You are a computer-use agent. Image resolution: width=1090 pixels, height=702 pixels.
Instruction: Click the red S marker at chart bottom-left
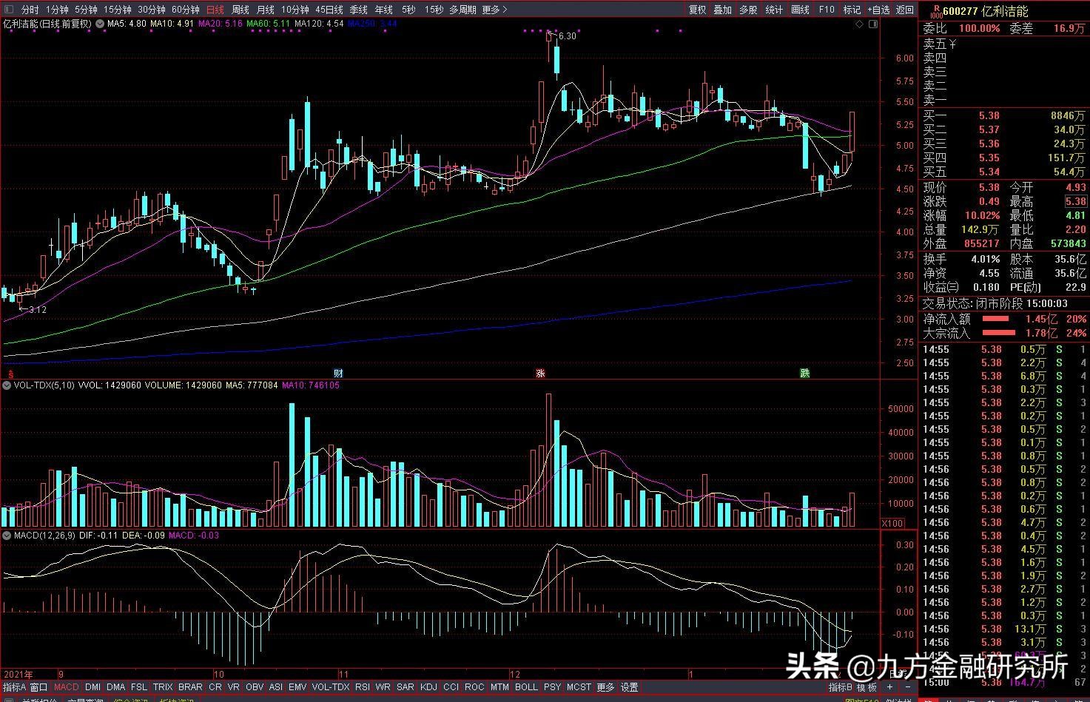click(10, 374)
